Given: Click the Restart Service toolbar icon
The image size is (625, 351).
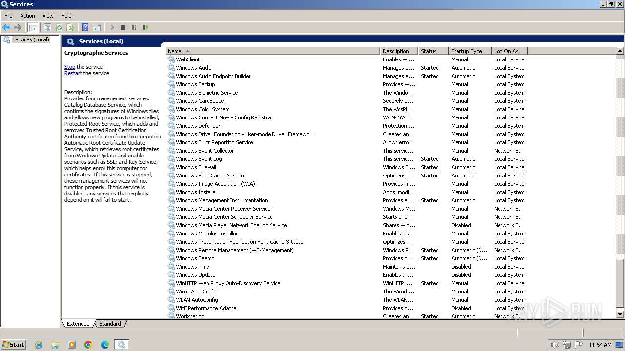Looking at the screenshot, I should click(x=146, y=28).
